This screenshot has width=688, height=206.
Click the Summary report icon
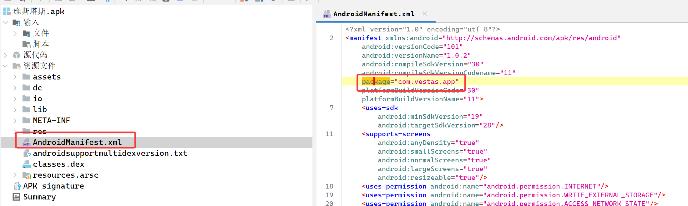(x=17, y=197)
